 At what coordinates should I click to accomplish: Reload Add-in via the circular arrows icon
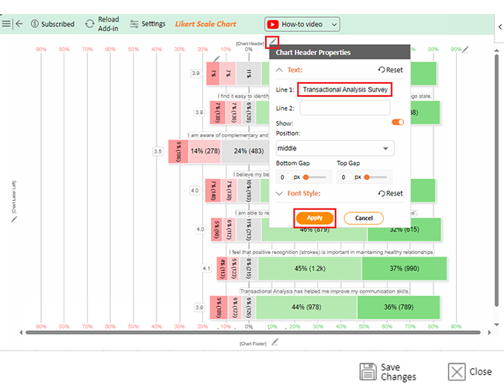(x=90, y=24)
